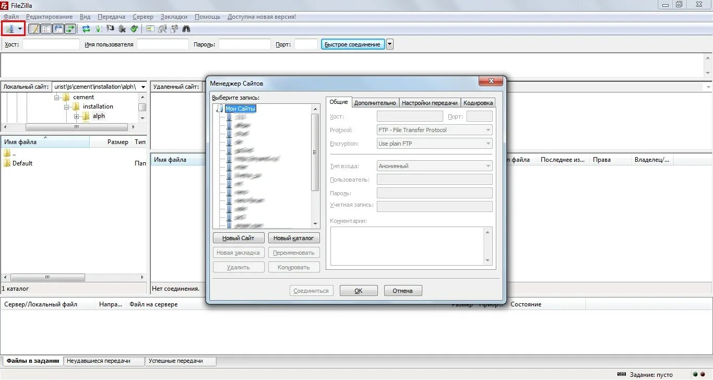
Task: Switch to the Кодировка tab
Action: coord(478,103)
